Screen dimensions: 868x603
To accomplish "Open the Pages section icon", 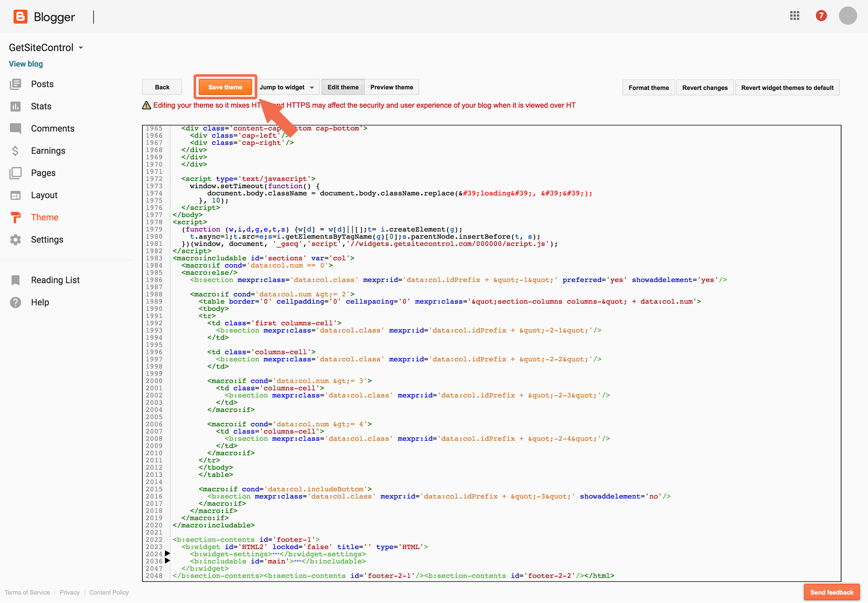I will coord(16,173).
